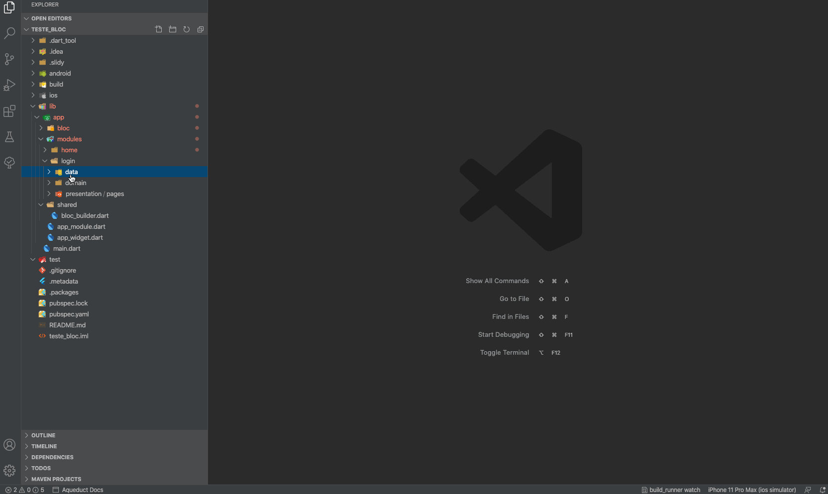Expand the bloc folder

(x=114, y=128)
